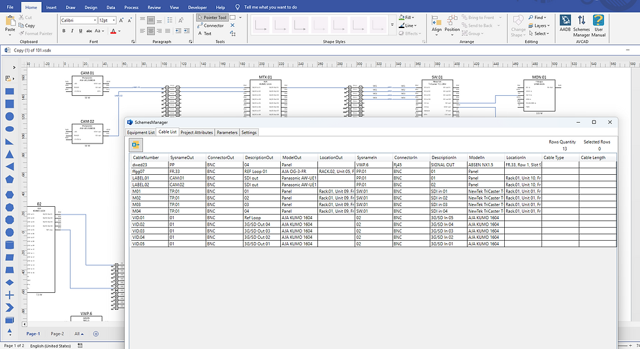The width and height of the screenshot is (640, 349).
Task: Open the Calibri font name dropdown
Action: pos(95,20)
